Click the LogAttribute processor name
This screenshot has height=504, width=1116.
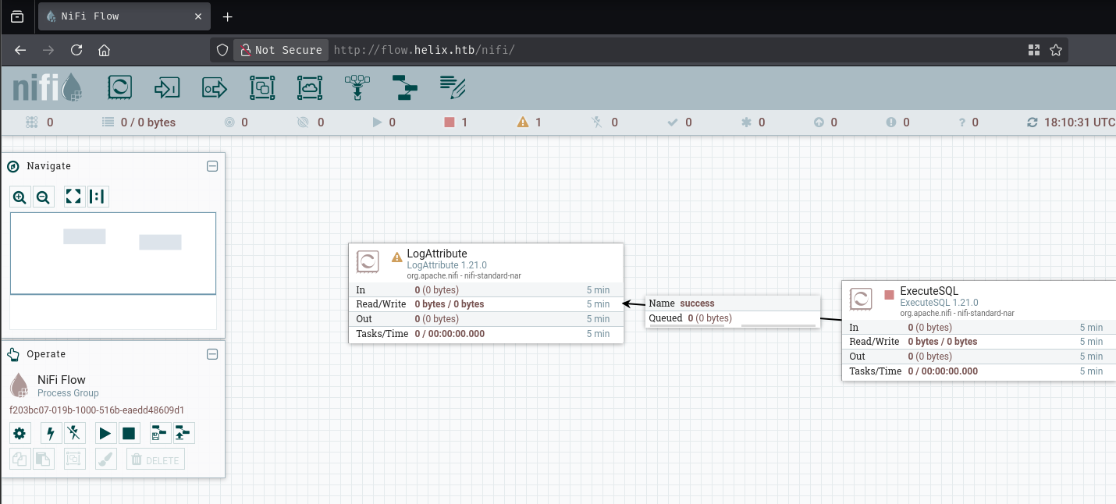437,254
